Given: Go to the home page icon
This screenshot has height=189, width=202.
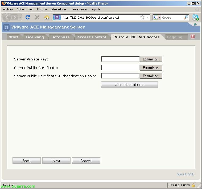Looking at the screenshot, I should 47,17.
